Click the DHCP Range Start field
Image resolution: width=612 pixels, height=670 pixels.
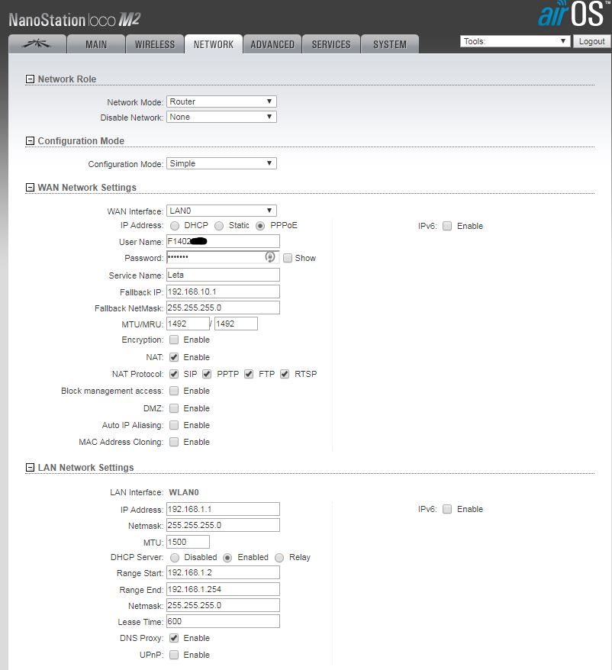tap(223, 572)
